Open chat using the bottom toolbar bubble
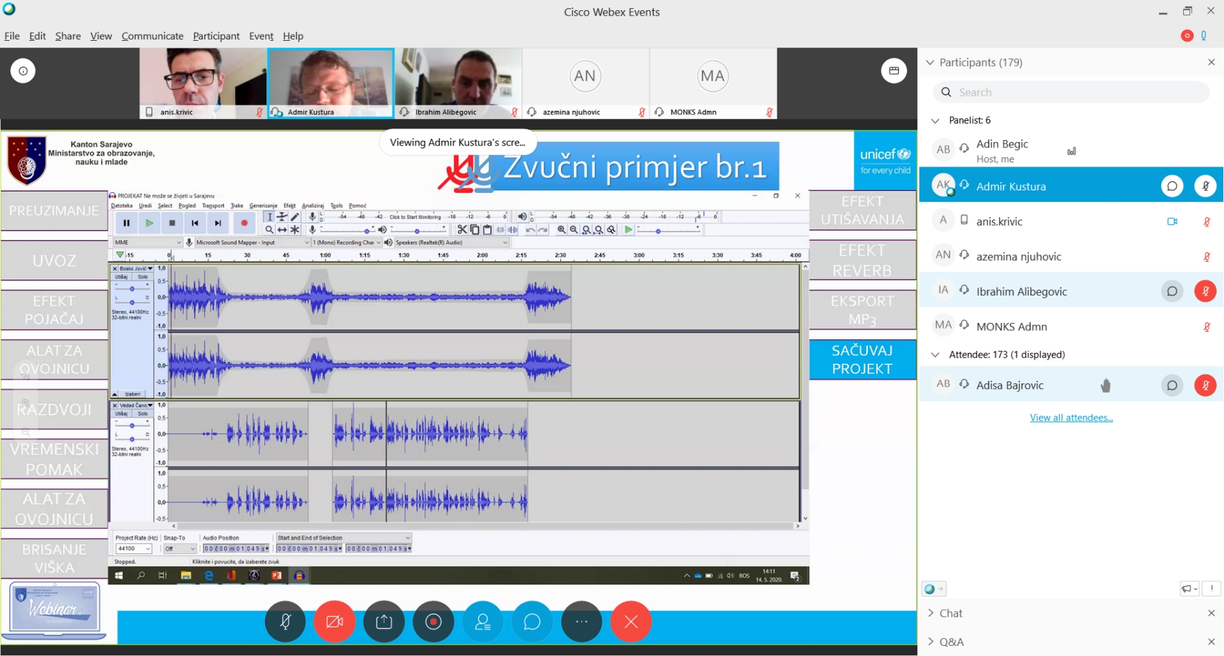This screenshot has width=1224, height=656. tap(532, 621)
